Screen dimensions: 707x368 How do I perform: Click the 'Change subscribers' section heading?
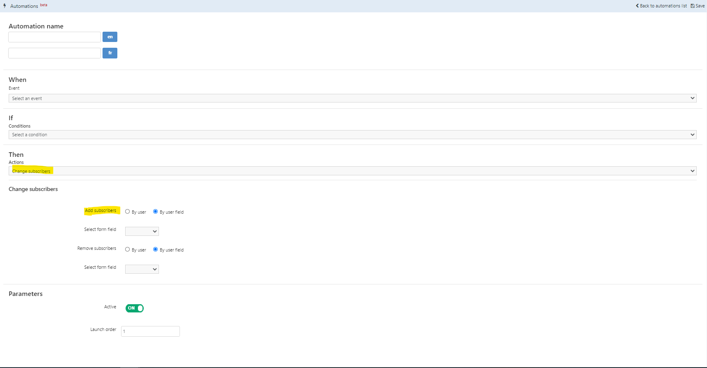pos(33,189)
